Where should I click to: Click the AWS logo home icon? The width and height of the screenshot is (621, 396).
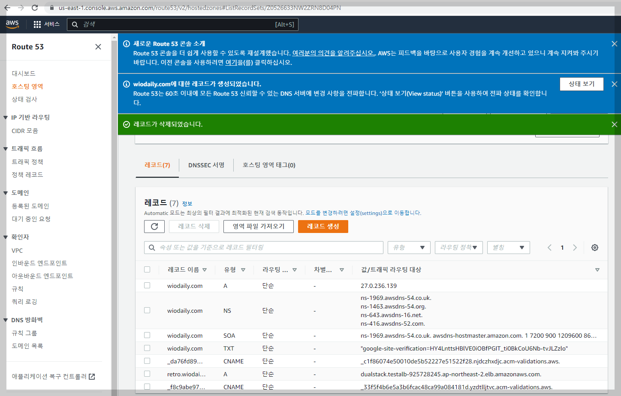click(x=12, y=24)
